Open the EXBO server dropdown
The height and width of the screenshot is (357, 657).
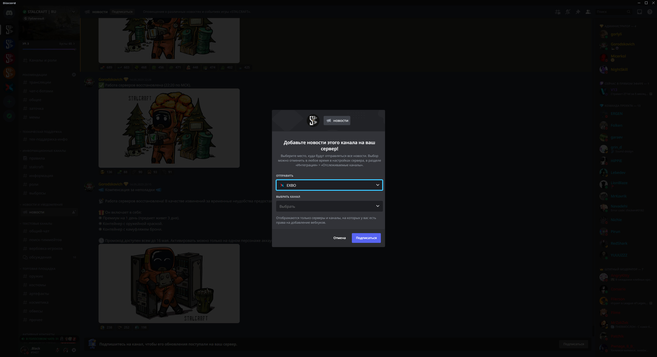point(329,185)
